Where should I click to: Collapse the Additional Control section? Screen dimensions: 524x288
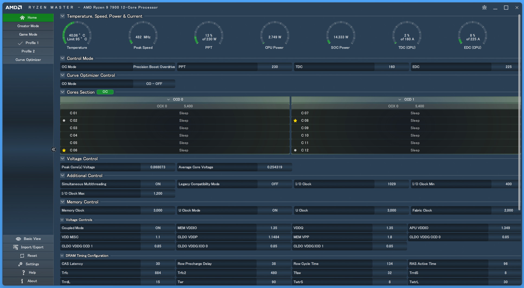(x=63, y=175)
